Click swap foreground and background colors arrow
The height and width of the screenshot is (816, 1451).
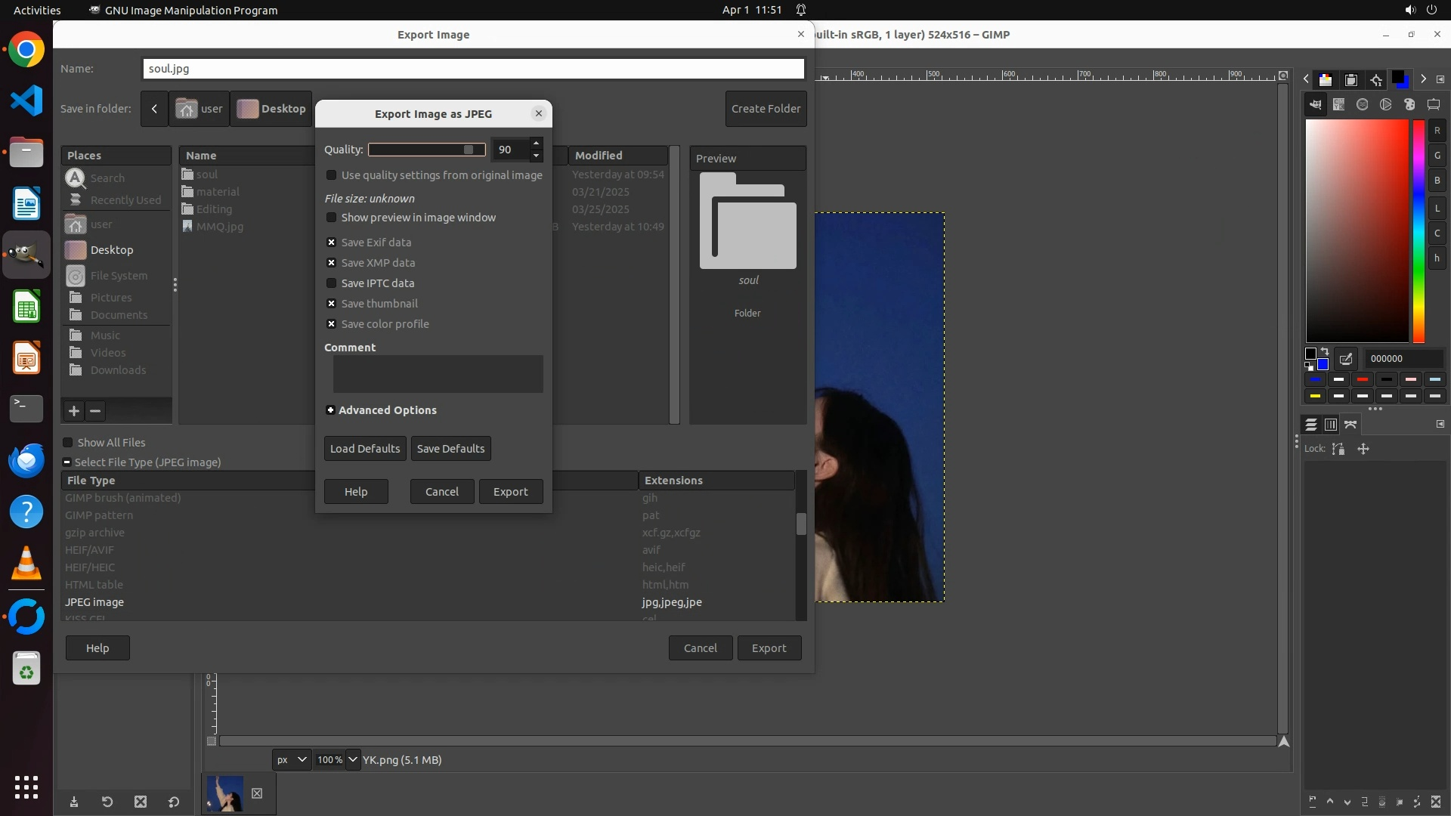[x=1325, y=352]
